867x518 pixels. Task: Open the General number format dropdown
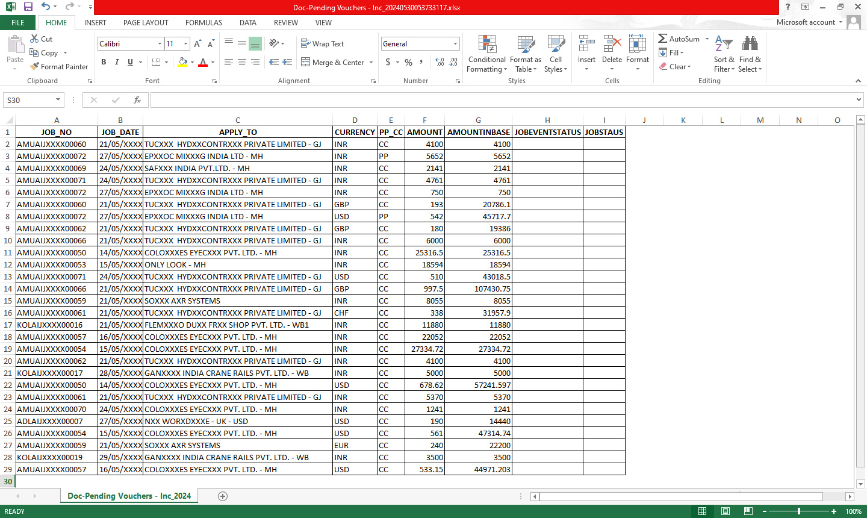pos(455,44)
